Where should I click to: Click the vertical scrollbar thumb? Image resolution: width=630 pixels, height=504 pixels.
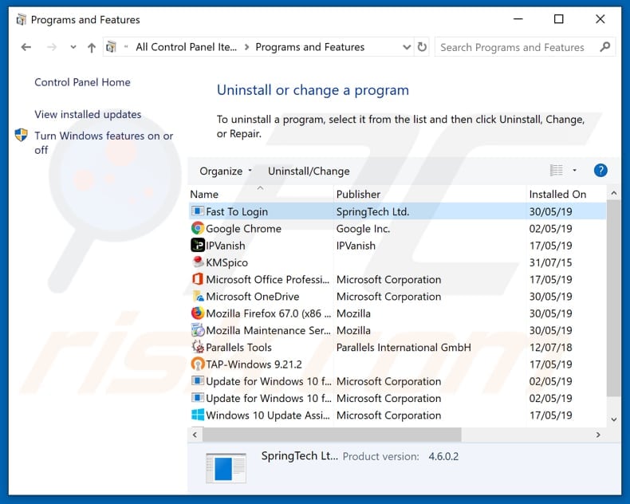[x=613, y=298]
